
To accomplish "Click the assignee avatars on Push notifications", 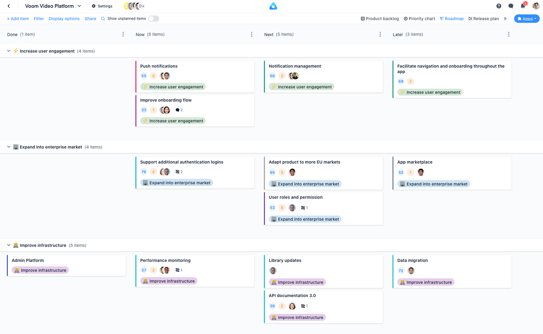I will click(x=165, y=76).
